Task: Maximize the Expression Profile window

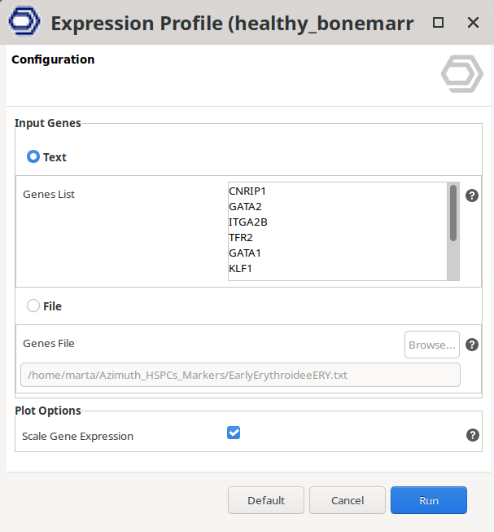Action: click(x=439, y=23)
